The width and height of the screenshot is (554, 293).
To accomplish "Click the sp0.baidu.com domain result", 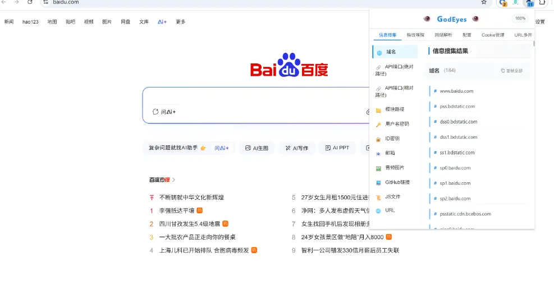I will click(x=455, y=168).
